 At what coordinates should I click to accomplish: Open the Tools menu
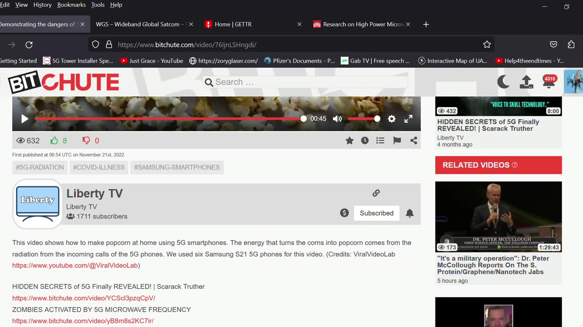tap(98, 5)
